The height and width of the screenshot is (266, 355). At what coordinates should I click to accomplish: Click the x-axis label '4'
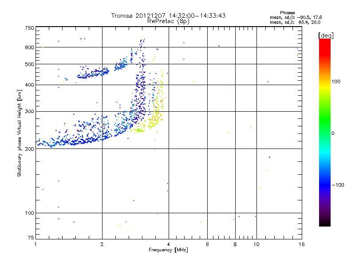pyautogui.click(x=169, y=244)
